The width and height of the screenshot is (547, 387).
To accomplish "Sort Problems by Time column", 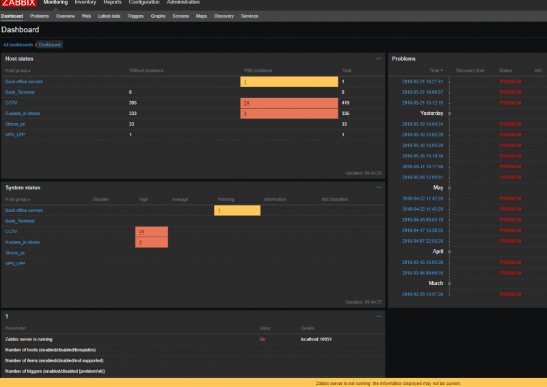I will pyautogui.click(x=436, y=70).
